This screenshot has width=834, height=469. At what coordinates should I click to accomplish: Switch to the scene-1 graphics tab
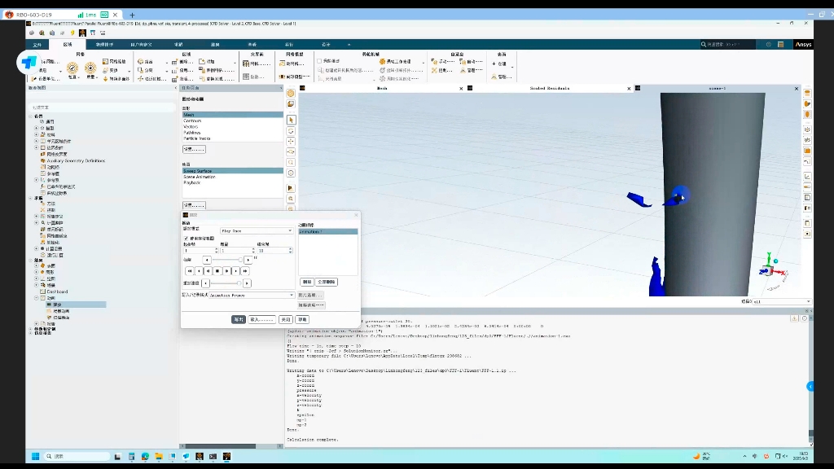717,88
